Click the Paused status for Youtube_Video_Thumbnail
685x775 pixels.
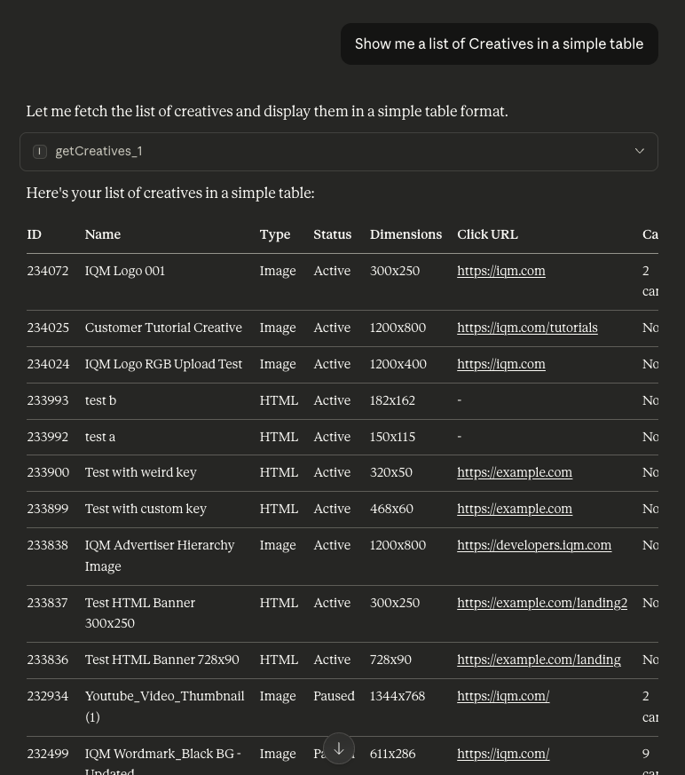334,696
